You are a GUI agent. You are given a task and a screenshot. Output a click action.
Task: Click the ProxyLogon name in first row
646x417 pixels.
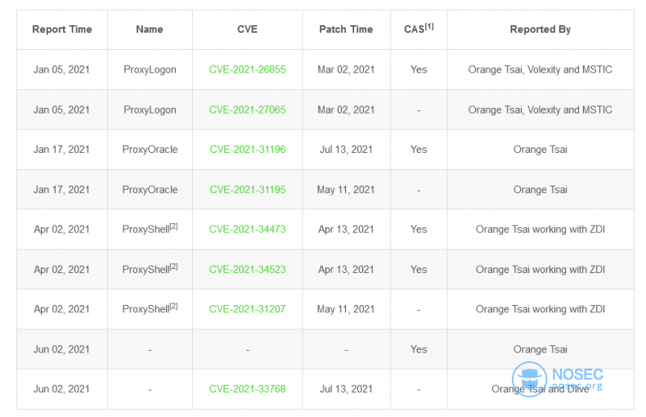150,69
